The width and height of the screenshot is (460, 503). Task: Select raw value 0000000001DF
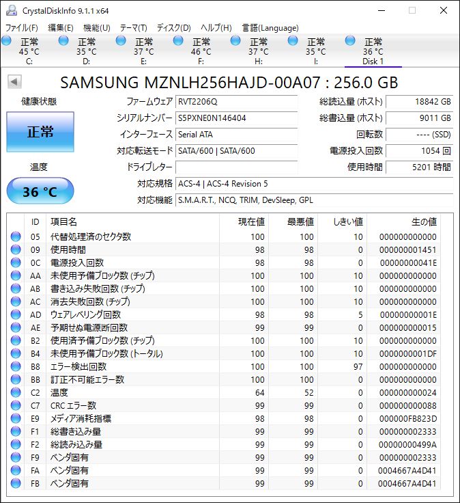pyautogui.click(x=407, y=353)
